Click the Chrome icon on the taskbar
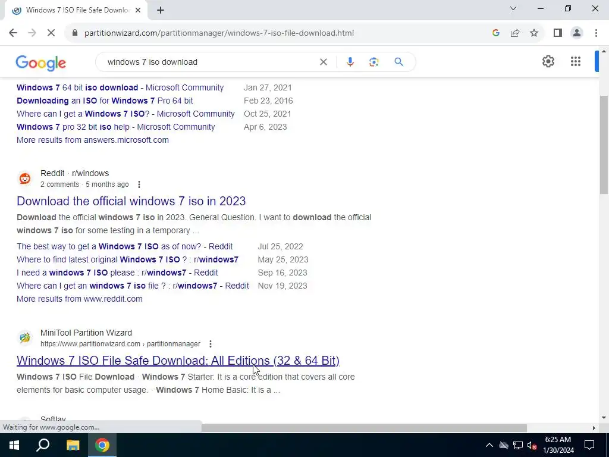Image resolution: width=609 pixels, height=457 pixels. click(x=102, y=445)
